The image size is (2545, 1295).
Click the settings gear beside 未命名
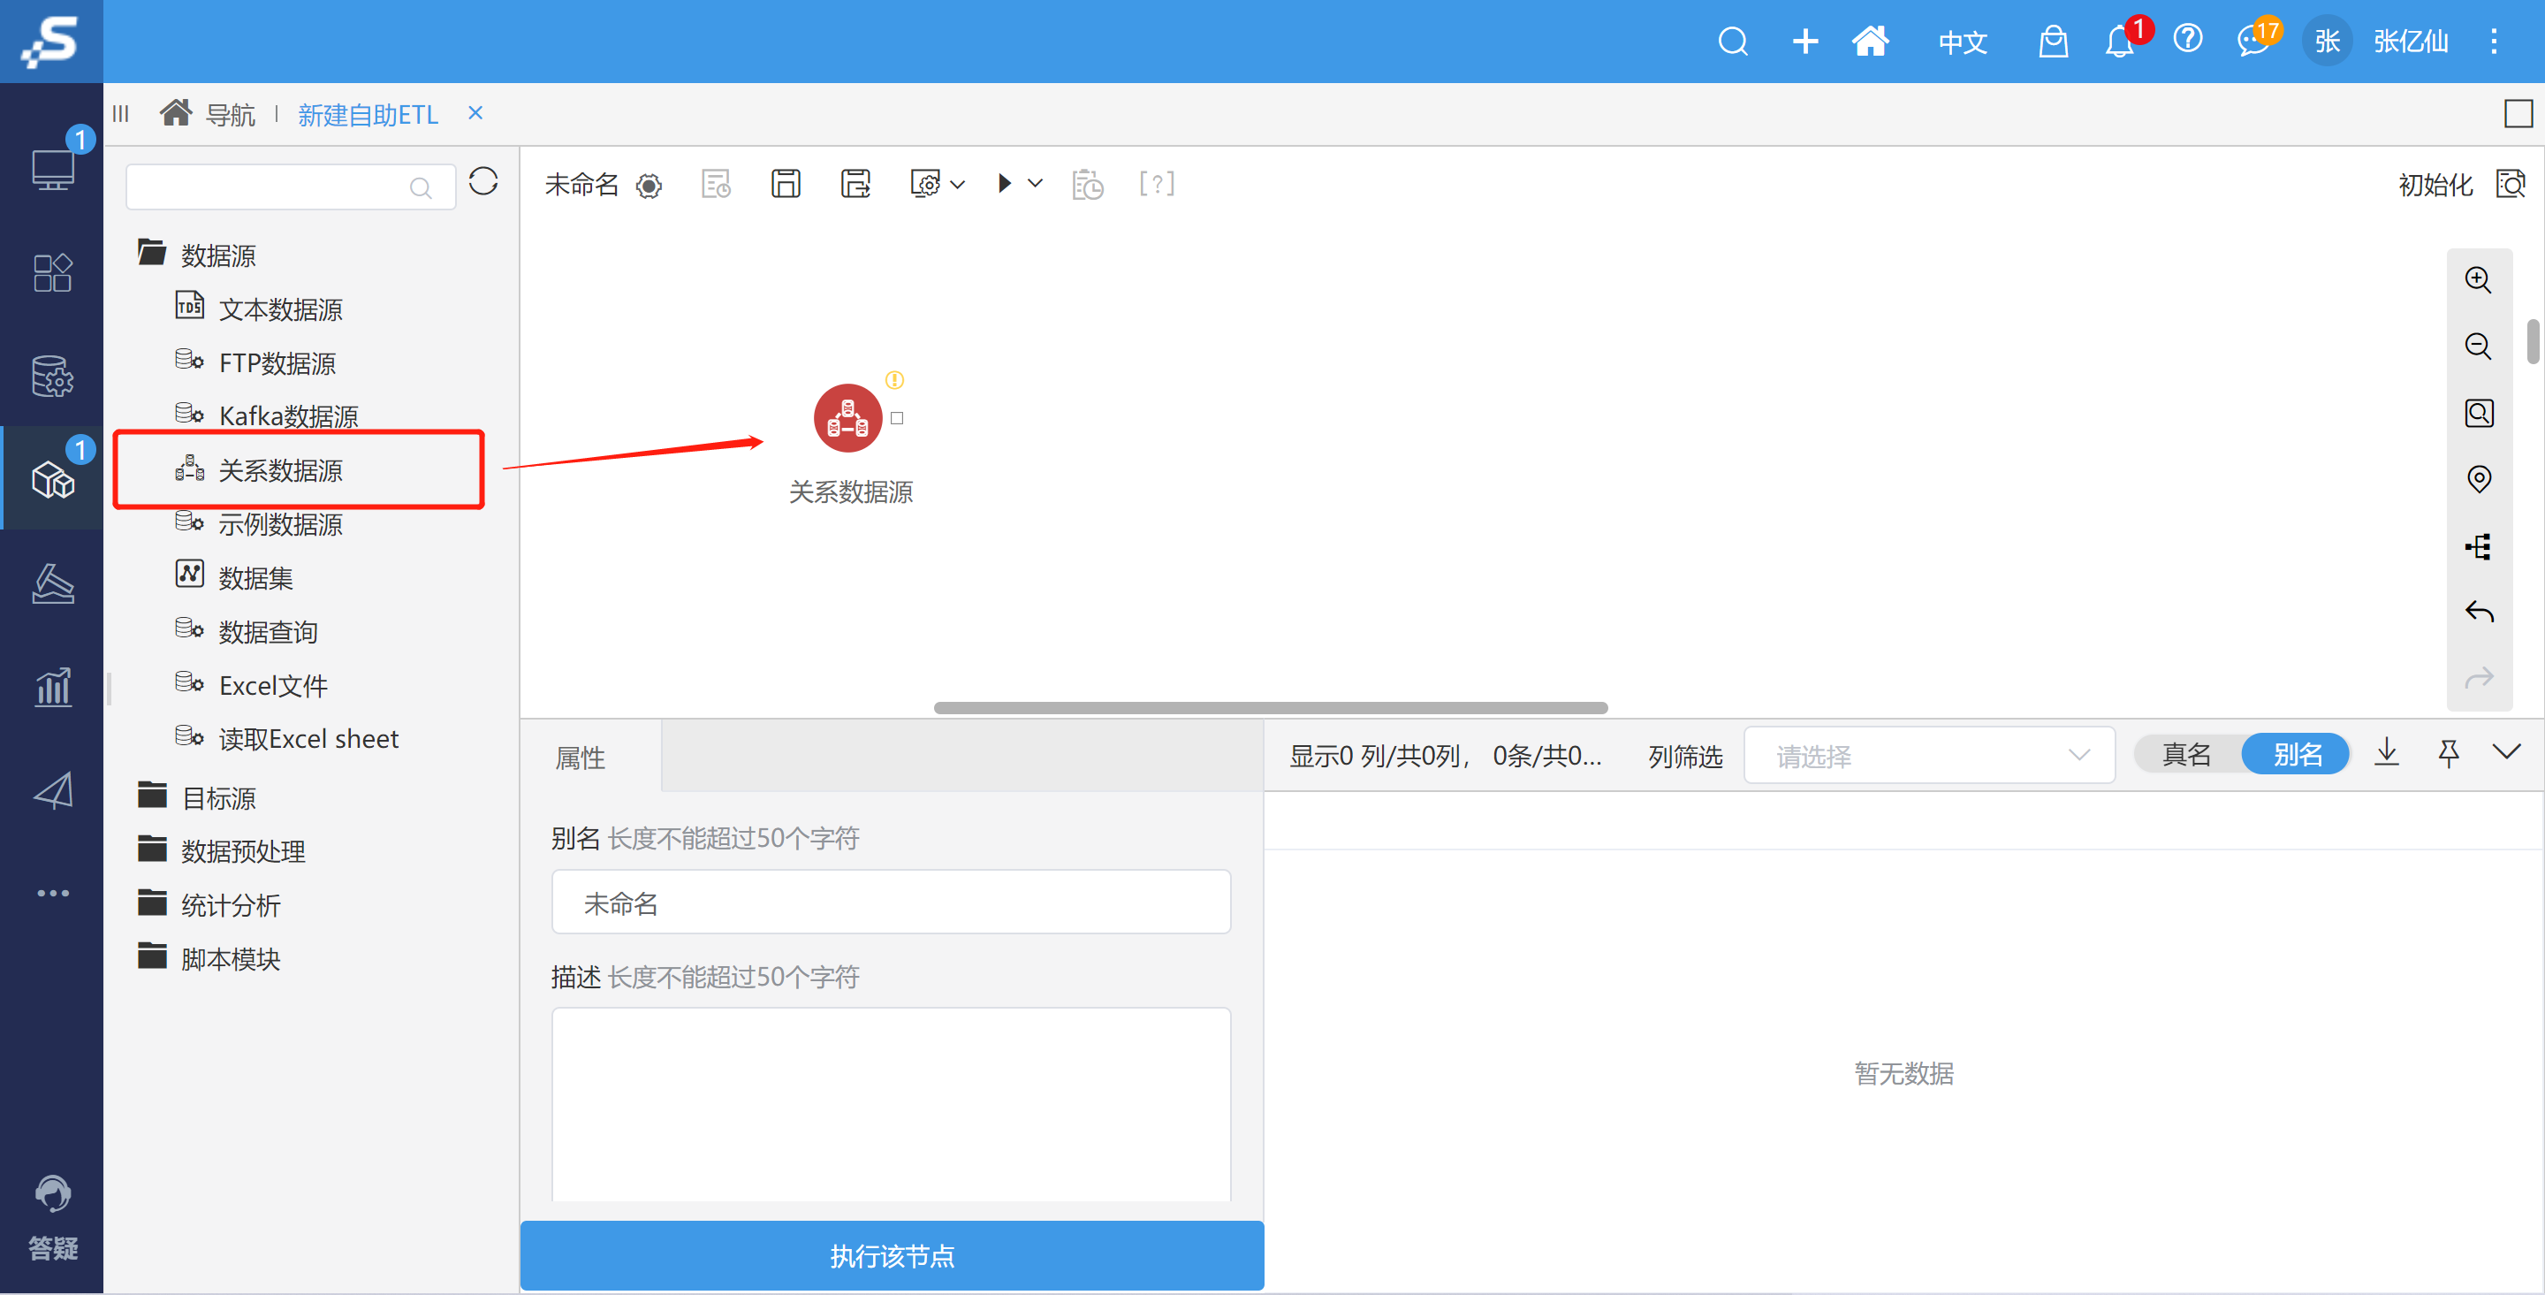[648, 185]
